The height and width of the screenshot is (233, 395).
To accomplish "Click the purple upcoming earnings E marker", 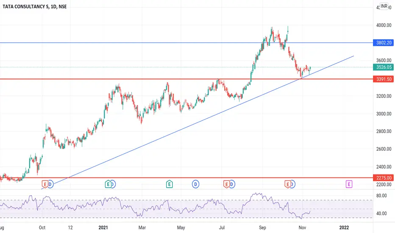I will coord(349,184).
